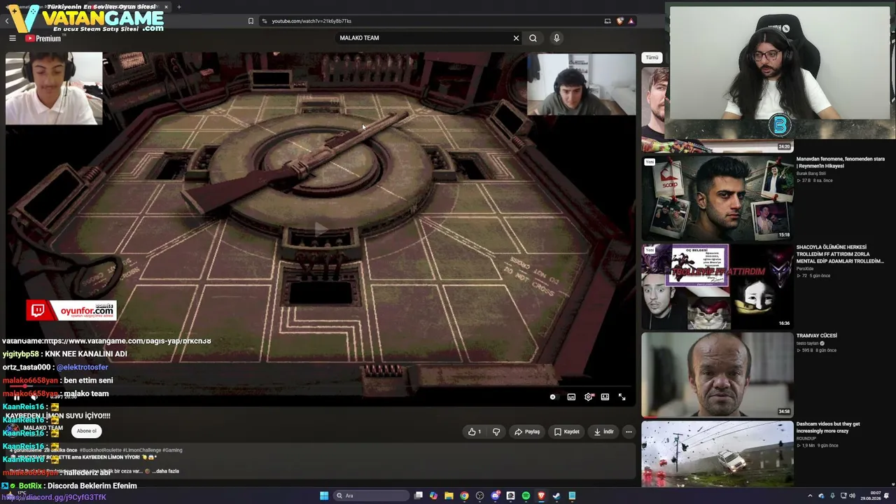Go to YouTube Premium home logo
This screenshot has width=896, height=504.
click(x=43, y=38)
